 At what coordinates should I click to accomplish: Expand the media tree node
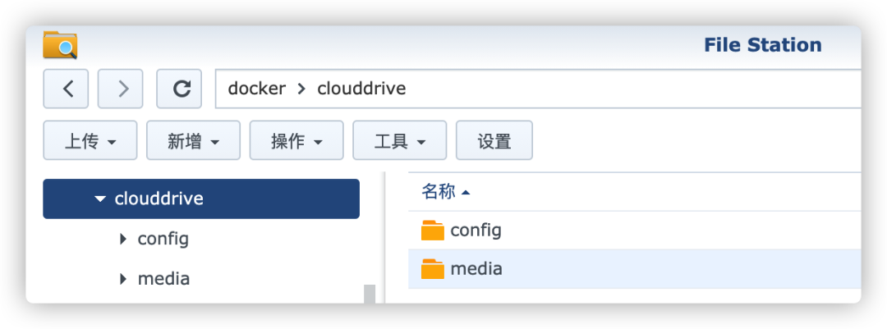123,279
